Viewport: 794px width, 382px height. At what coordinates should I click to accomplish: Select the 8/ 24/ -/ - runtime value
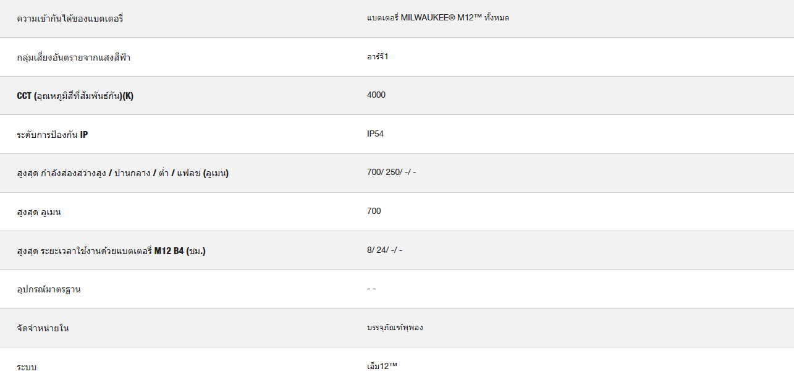click(x=384, y=250)
